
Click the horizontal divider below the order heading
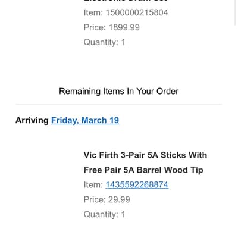tap(119, 104)
